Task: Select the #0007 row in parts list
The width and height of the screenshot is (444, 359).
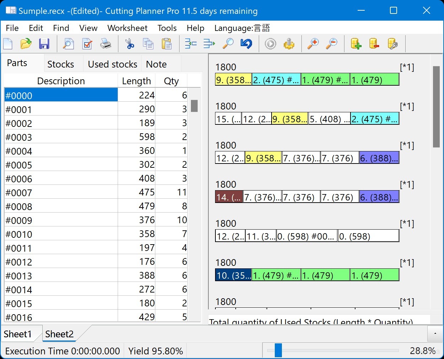Action: tap(60, 193)
